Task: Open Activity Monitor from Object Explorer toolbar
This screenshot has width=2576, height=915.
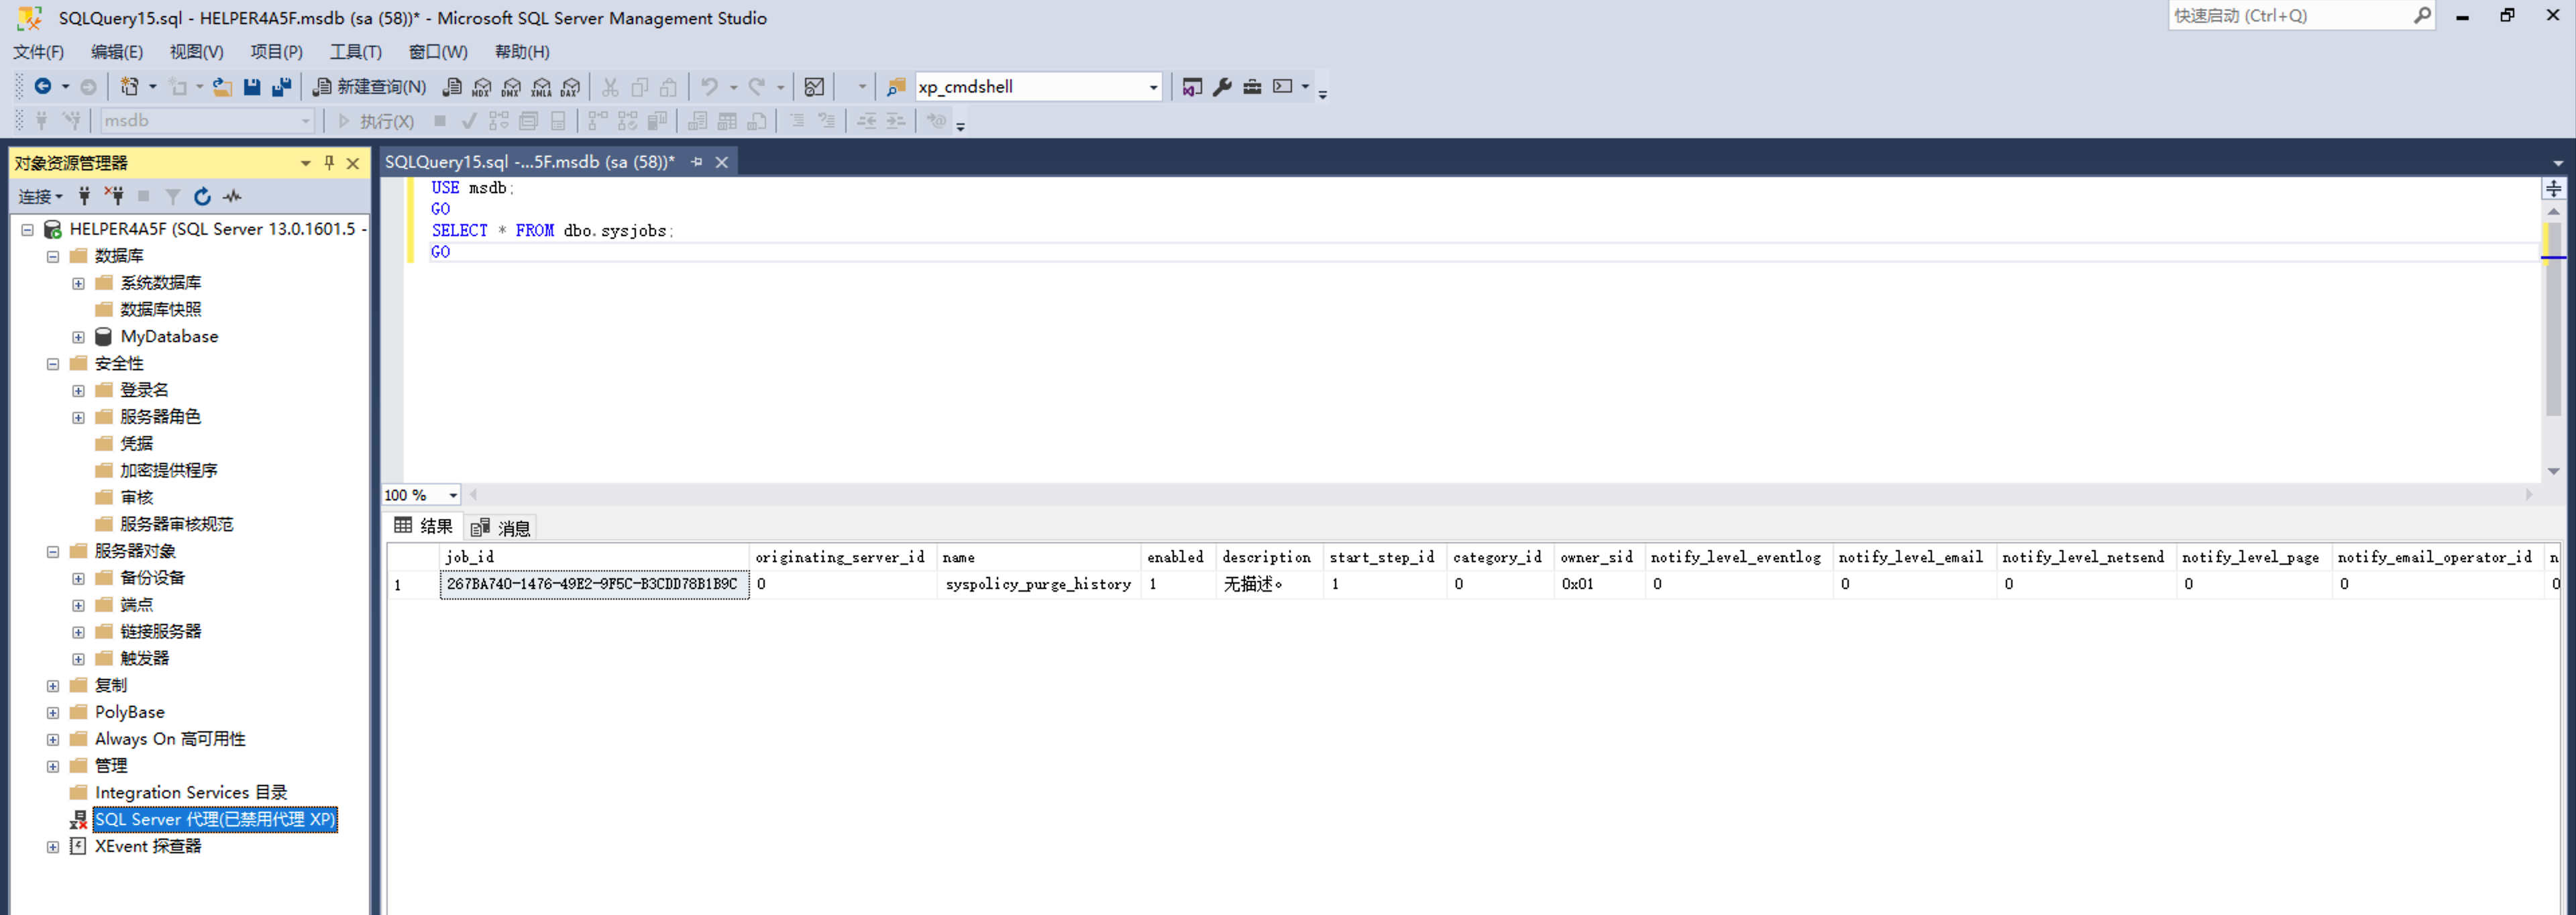Action: pos(232,196)
